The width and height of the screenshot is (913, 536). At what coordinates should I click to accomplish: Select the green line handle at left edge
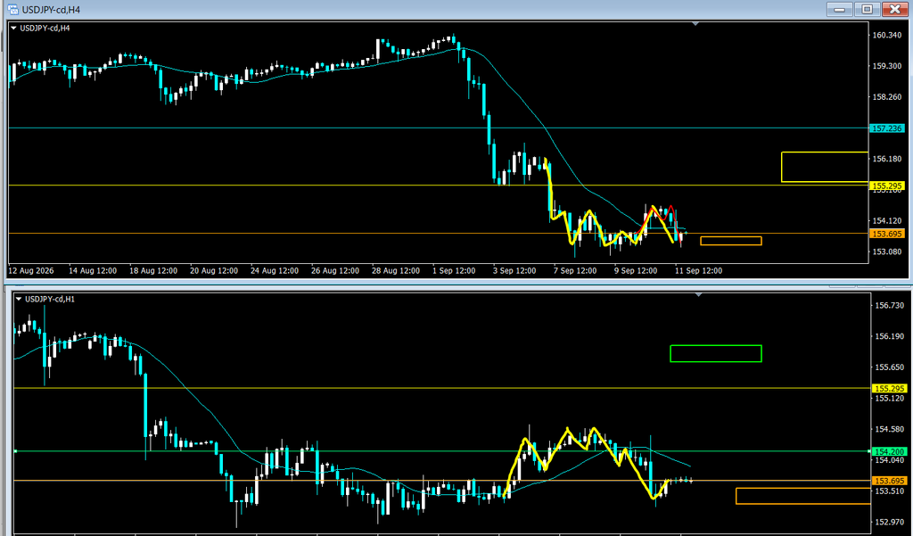click(x=16, y=451)
